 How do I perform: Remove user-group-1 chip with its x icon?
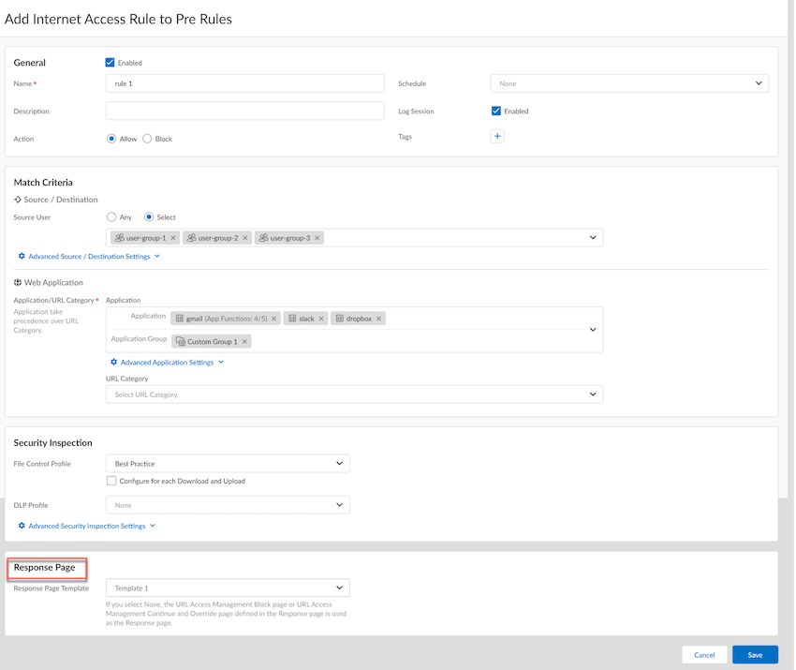coord(173,238)
